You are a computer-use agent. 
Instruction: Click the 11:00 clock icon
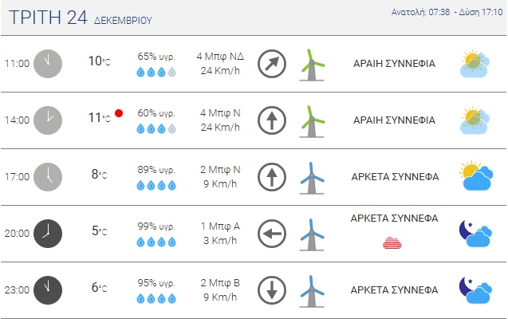(x=48, y=64)
